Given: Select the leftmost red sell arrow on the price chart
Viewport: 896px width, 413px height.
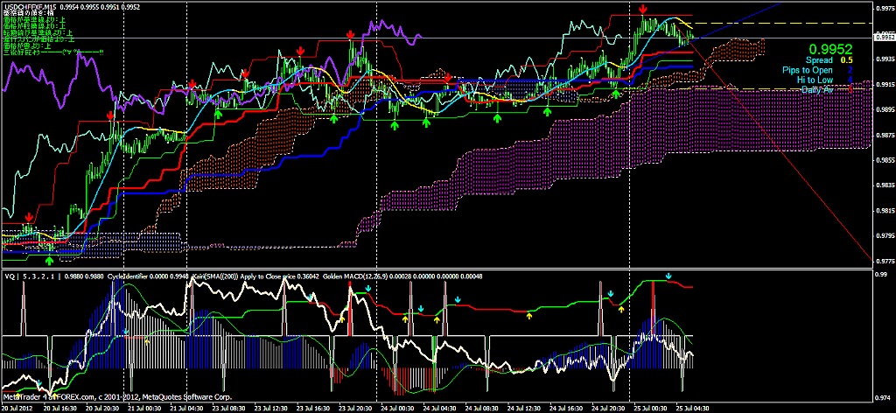Looking at the screenshot, I should [x=30, y=216].
